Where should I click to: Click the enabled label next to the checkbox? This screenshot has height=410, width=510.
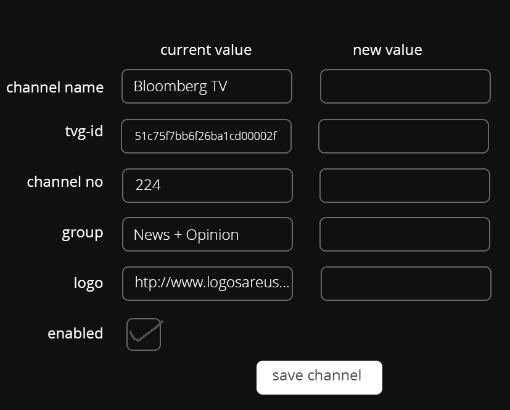click(75, 334)
